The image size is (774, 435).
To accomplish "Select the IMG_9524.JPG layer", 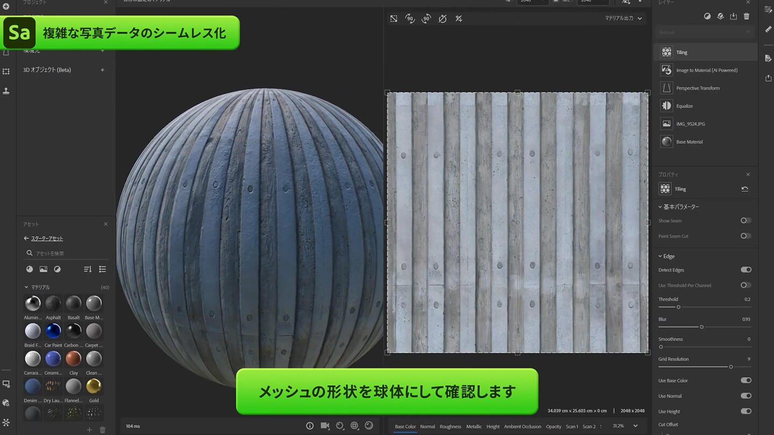I will point(706,124).
